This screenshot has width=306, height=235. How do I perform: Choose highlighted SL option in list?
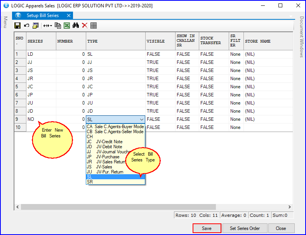tap(115, 177)
